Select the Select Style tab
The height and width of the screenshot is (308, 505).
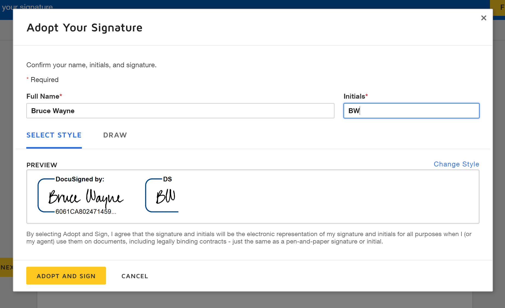click(x=54, y=135)
